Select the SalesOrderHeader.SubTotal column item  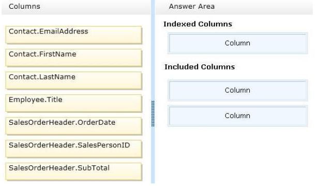pos(73,172)
